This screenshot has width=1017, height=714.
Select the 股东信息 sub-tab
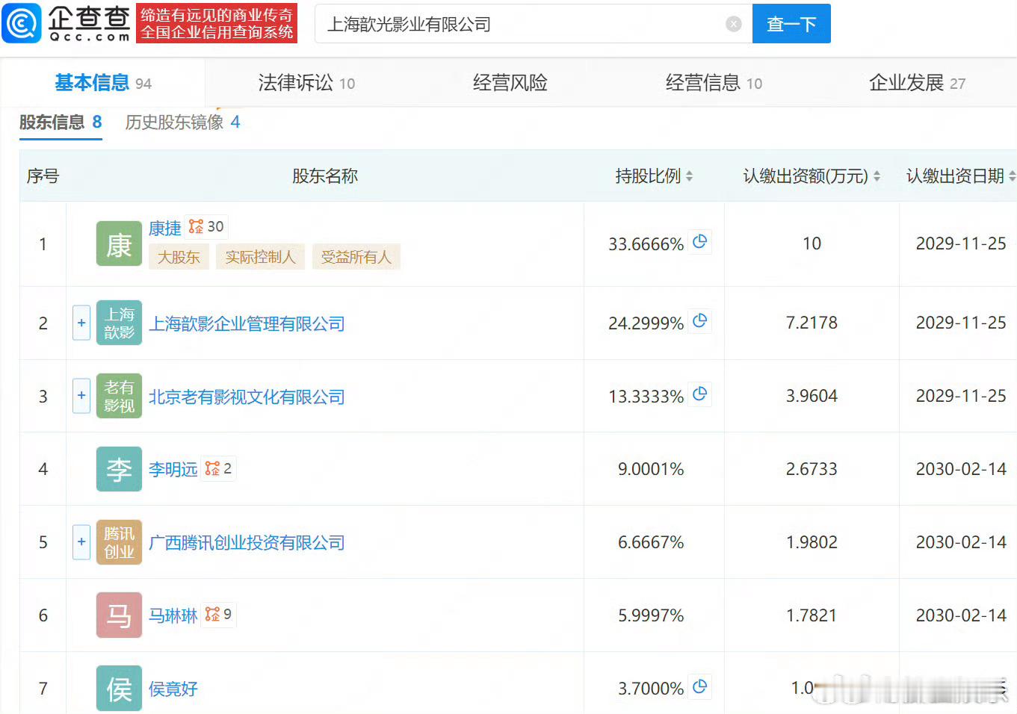click(61, 122)
